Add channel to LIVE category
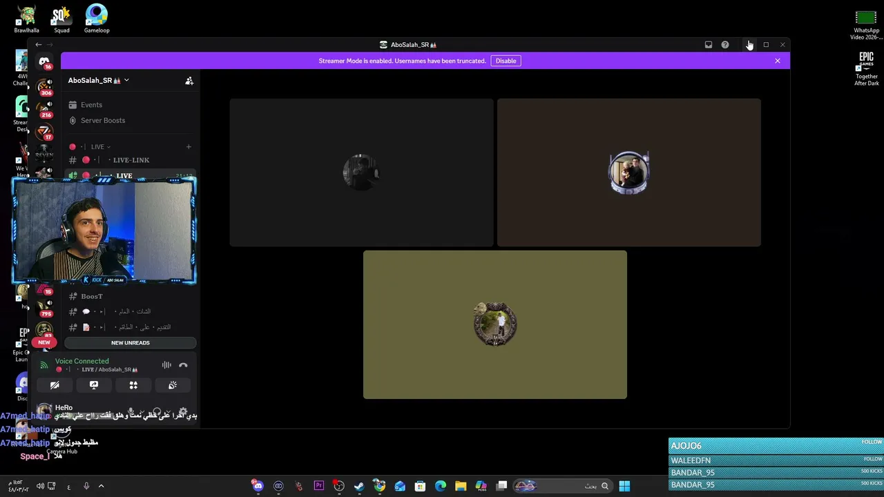884x497 pixels. (x=188, y=147)
